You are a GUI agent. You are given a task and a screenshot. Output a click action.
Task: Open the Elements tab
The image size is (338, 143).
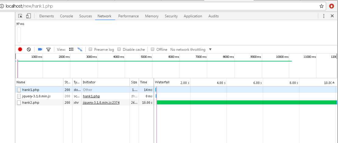tap(47, 16)
